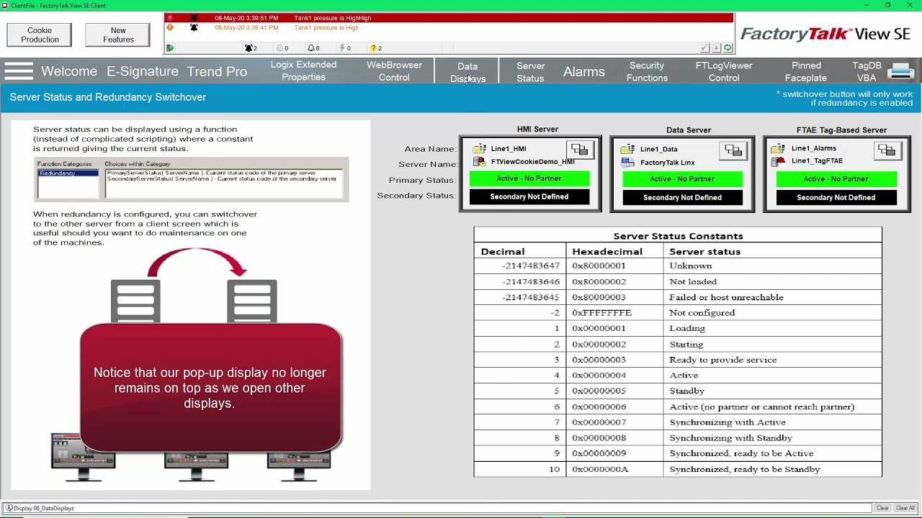This screenshot has width=922, height=518.
Task: Click Synchronized, ready to be Standby row
Action: click(678, 469)
